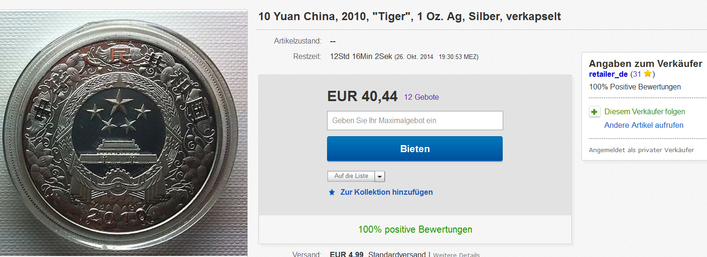Open the 12 Gebote bid history link
This screenshot has height=257, width=707.
click(421, 97)
